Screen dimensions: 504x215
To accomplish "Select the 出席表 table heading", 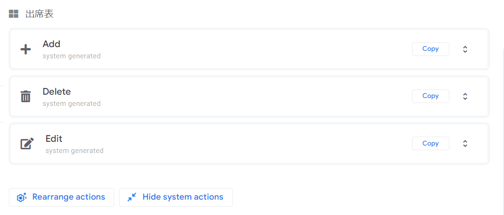I will point(40,14).
